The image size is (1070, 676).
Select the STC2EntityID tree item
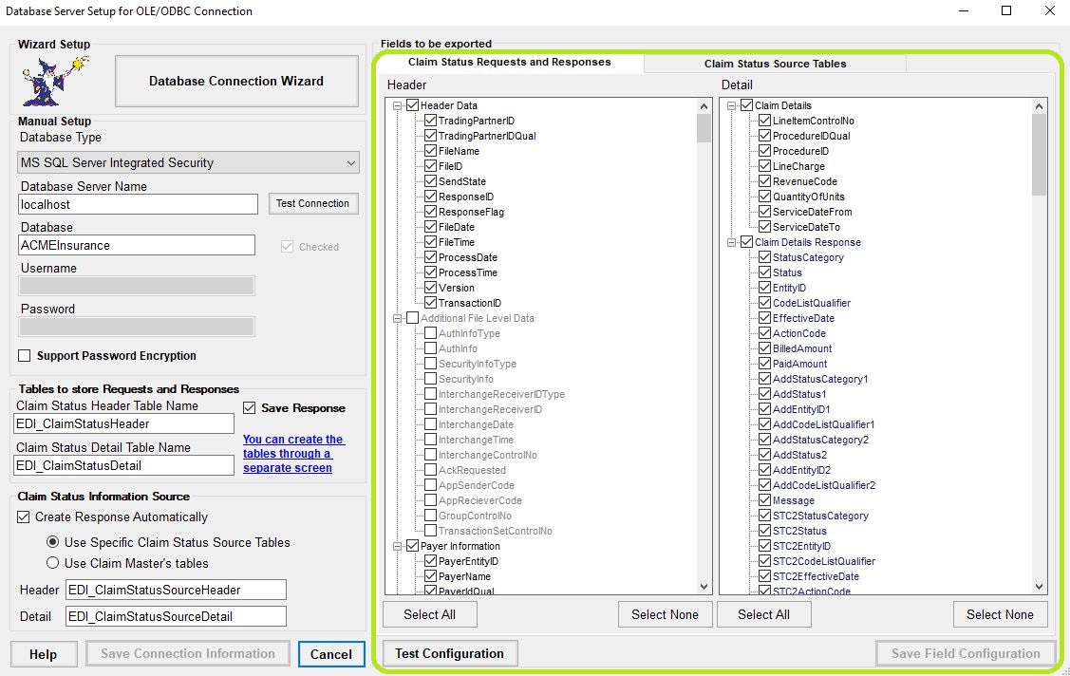pyautogui.click(x=801, y=546)
